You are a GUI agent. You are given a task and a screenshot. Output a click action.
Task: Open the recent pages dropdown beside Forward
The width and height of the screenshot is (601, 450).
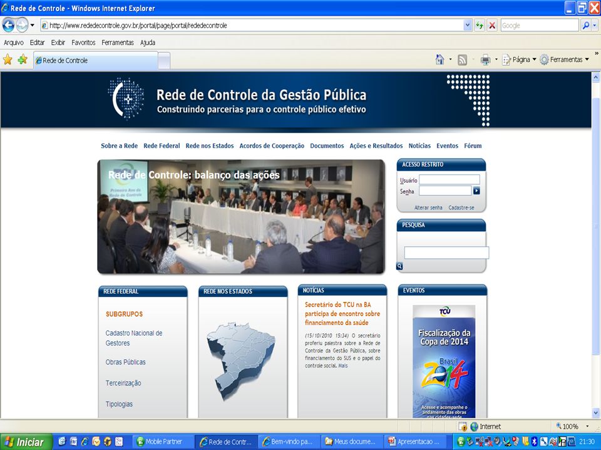[x=33, y=26]
